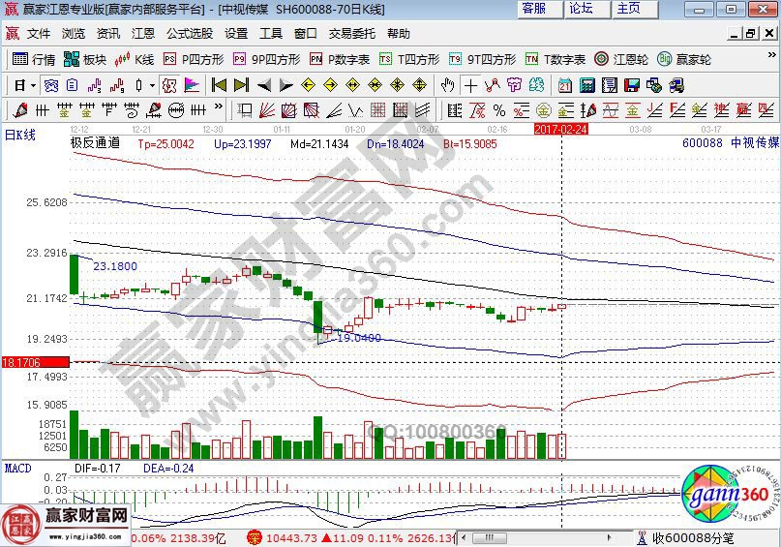This screenshot has width=781, height=547.
Task: Open the 交易委托 menu
Action: point(351,33)
